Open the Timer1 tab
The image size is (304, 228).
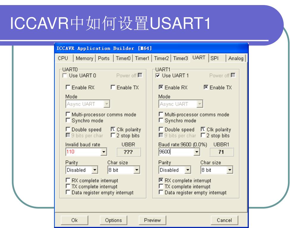[142, 58]
